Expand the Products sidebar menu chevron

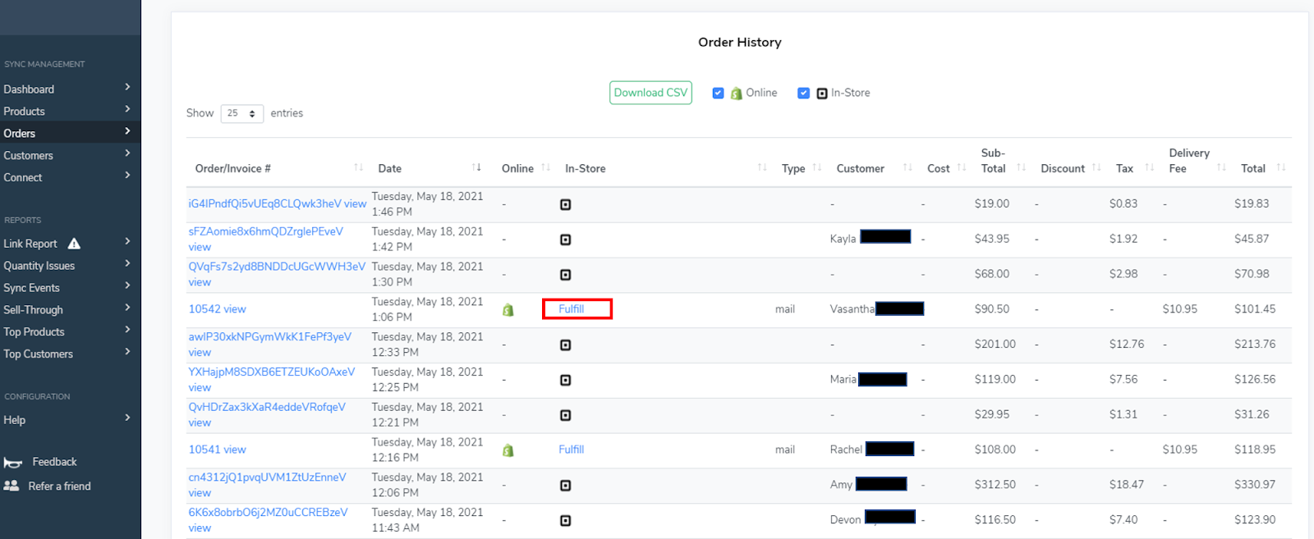click(x=127, y=109)
